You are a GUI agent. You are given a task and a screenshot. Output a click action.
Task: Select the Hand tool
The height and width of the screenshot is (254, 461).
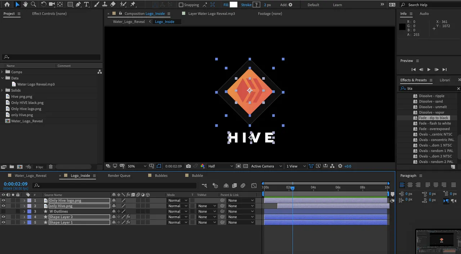coord(25,5)
